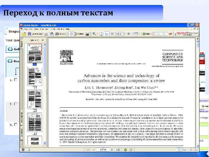209x157 pixels.
Task: Click the Email icon in the toolbar
Action: (52, 34)
